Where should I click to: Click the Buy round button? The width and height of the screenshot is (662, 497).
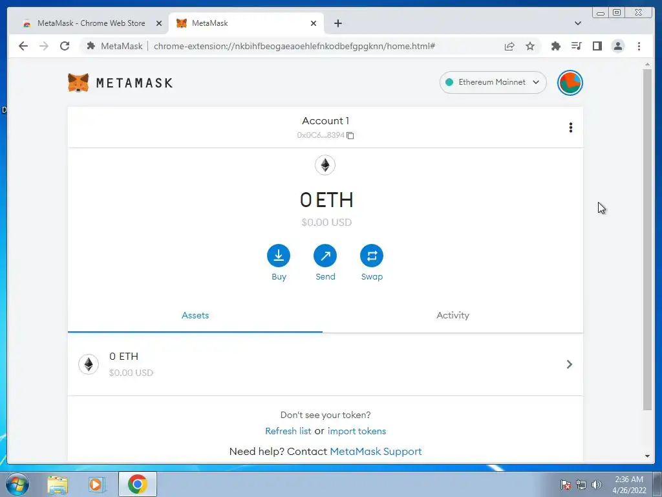[279, 255]
